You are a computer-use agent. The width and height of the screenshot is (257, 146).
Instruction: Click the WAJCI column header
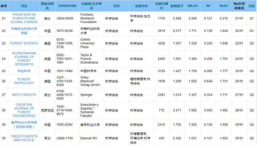click(193, 6)
